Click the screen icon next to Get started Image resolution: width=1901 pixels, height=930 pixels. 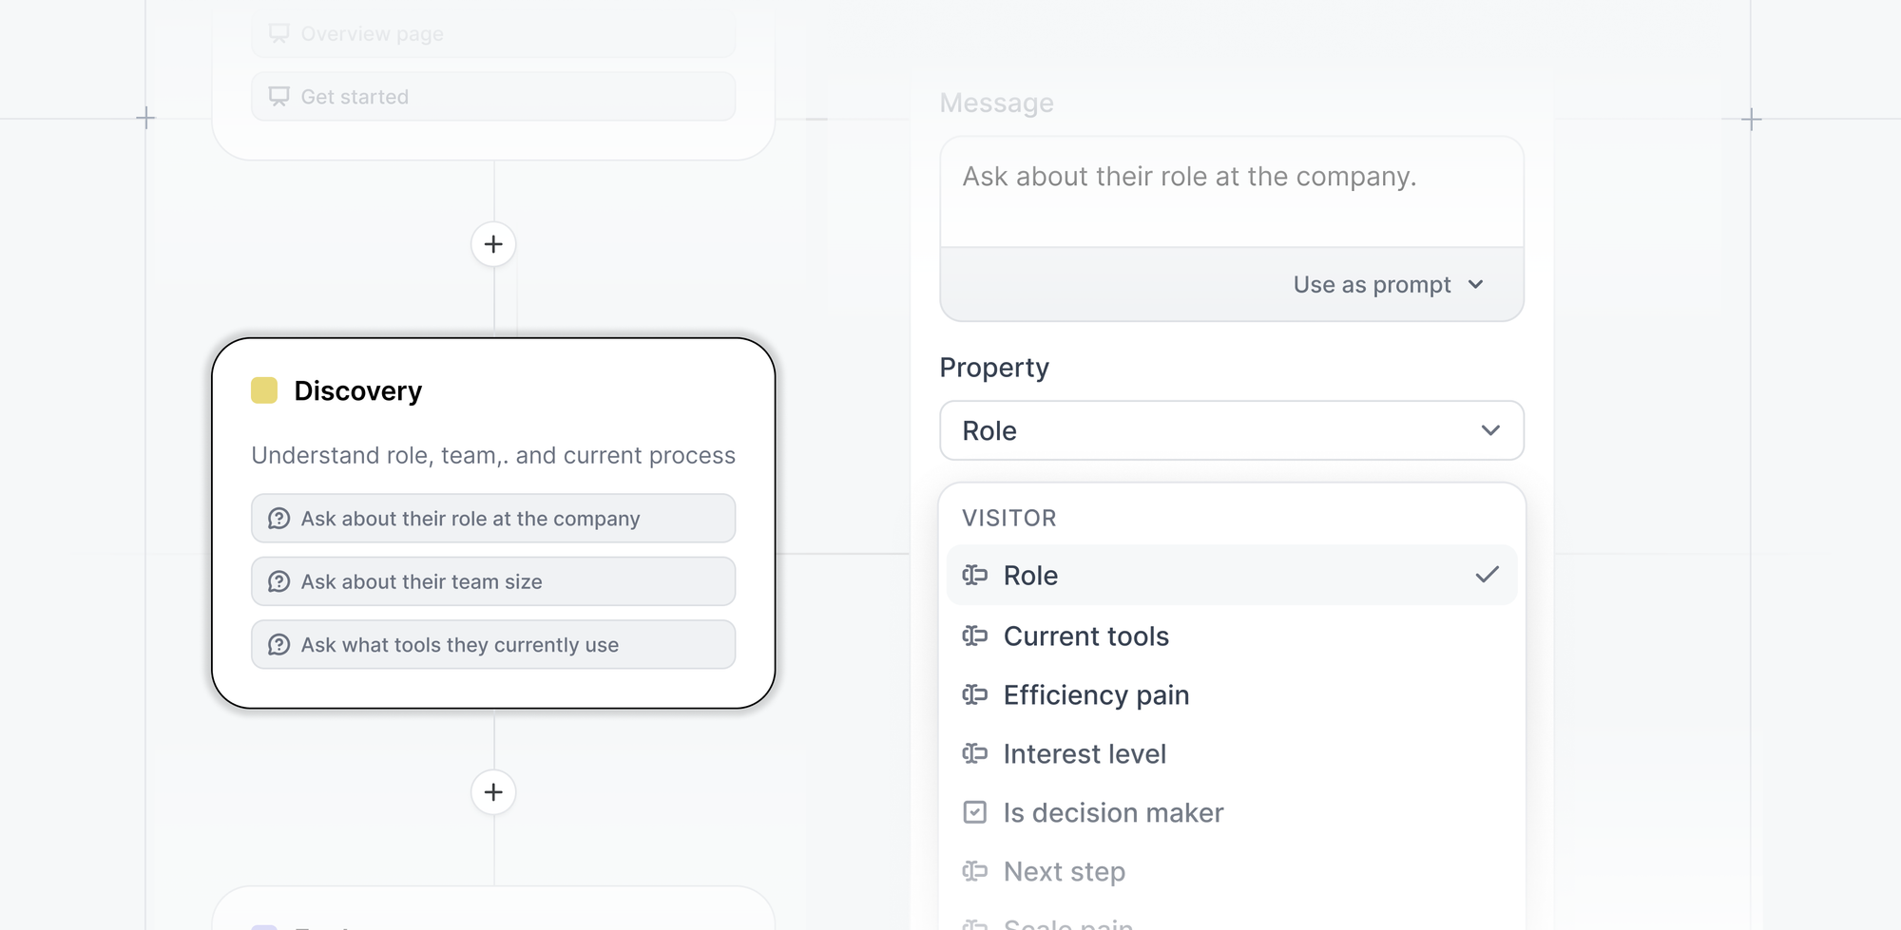(x=278, y=97)
